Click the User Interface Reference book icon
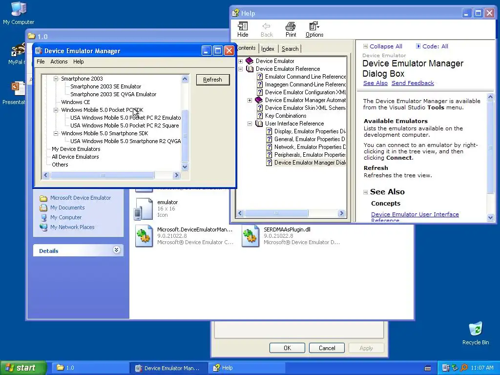This screenshot has height=375, width=500. (259, 124)
